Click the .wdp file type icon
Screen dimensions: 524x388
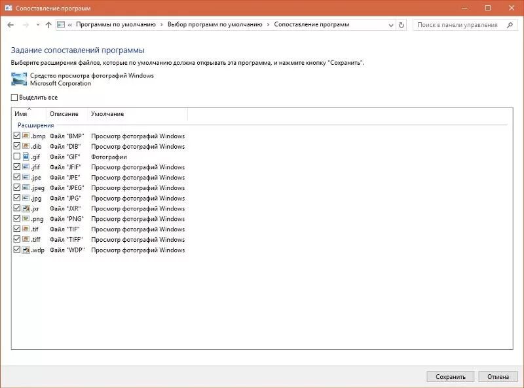(26, 250)
